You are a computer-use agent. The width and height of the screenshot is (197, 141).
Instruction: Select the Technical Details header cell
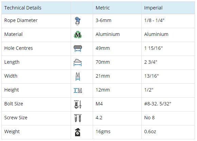pos(36,8)
